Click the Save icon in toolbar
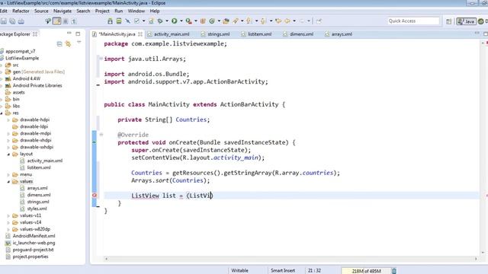 point(4,21)
